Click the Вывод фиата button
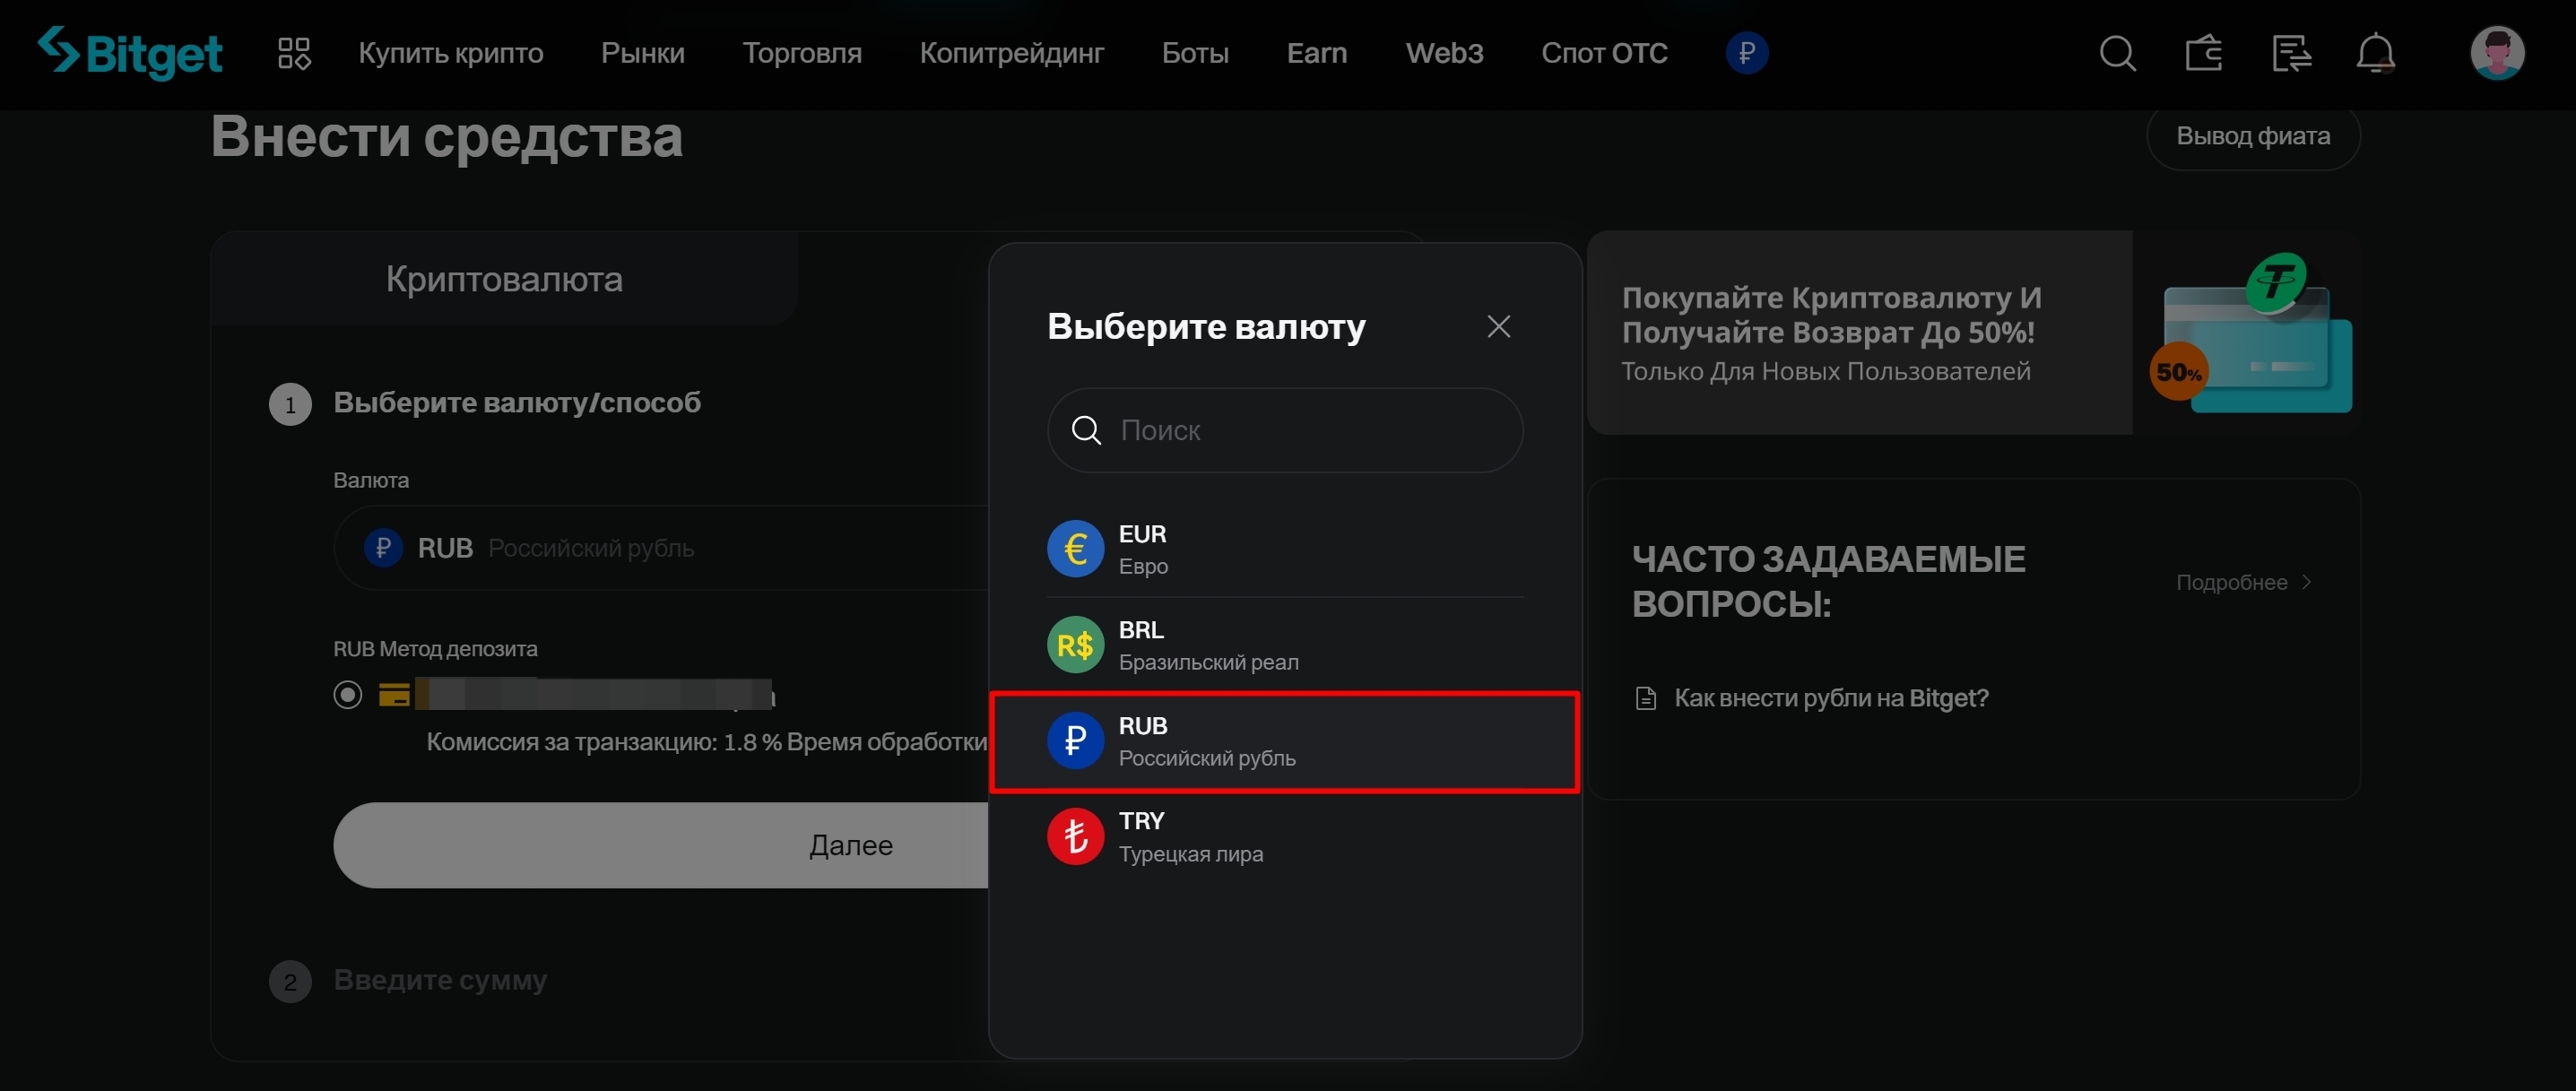 click(x=2253, y=136)
